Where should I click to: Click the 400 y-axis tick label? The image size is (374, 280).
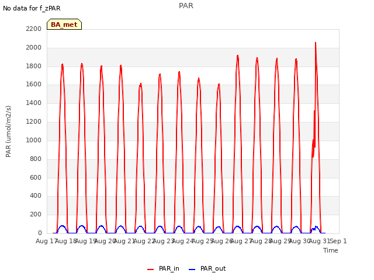click(x=36, y=196)
